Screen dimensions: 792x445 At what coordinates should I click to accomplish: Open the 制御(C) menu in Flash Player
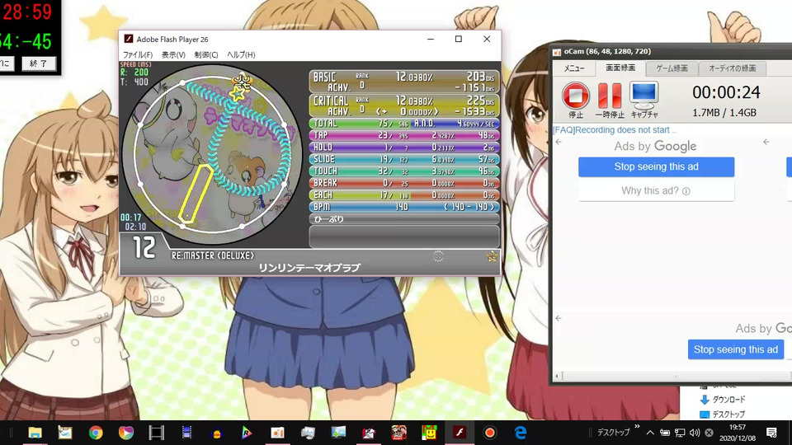point(206,54)
